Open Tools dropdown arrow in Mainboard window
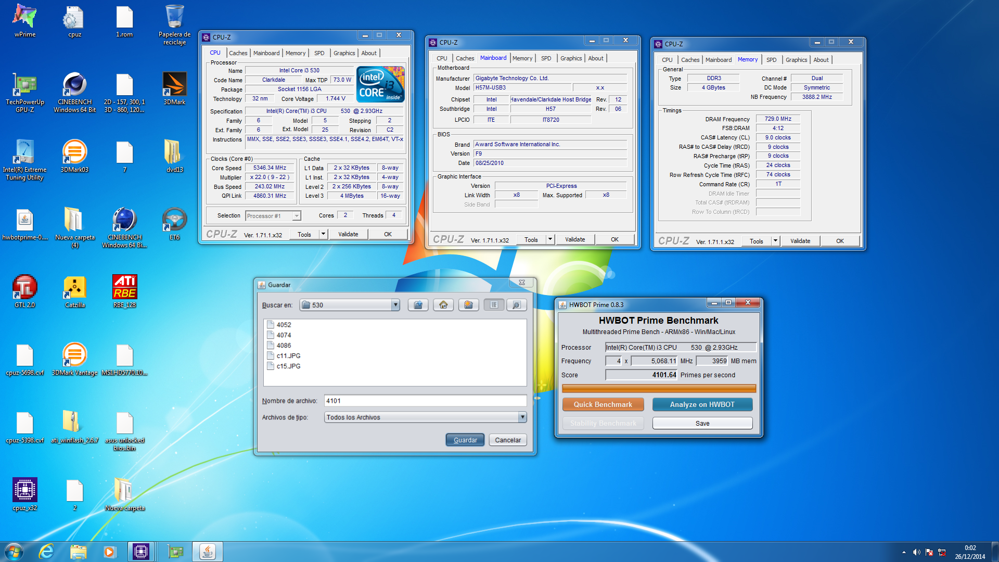 [550, 239]
